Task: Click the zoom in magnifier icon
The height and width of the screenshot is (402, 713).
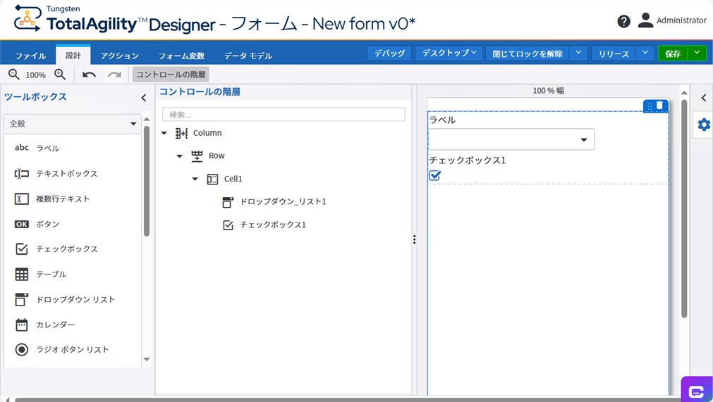Action: coord(60,75)
